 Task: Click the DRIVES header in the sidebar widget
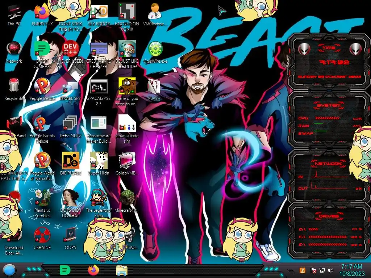(329, 216)
